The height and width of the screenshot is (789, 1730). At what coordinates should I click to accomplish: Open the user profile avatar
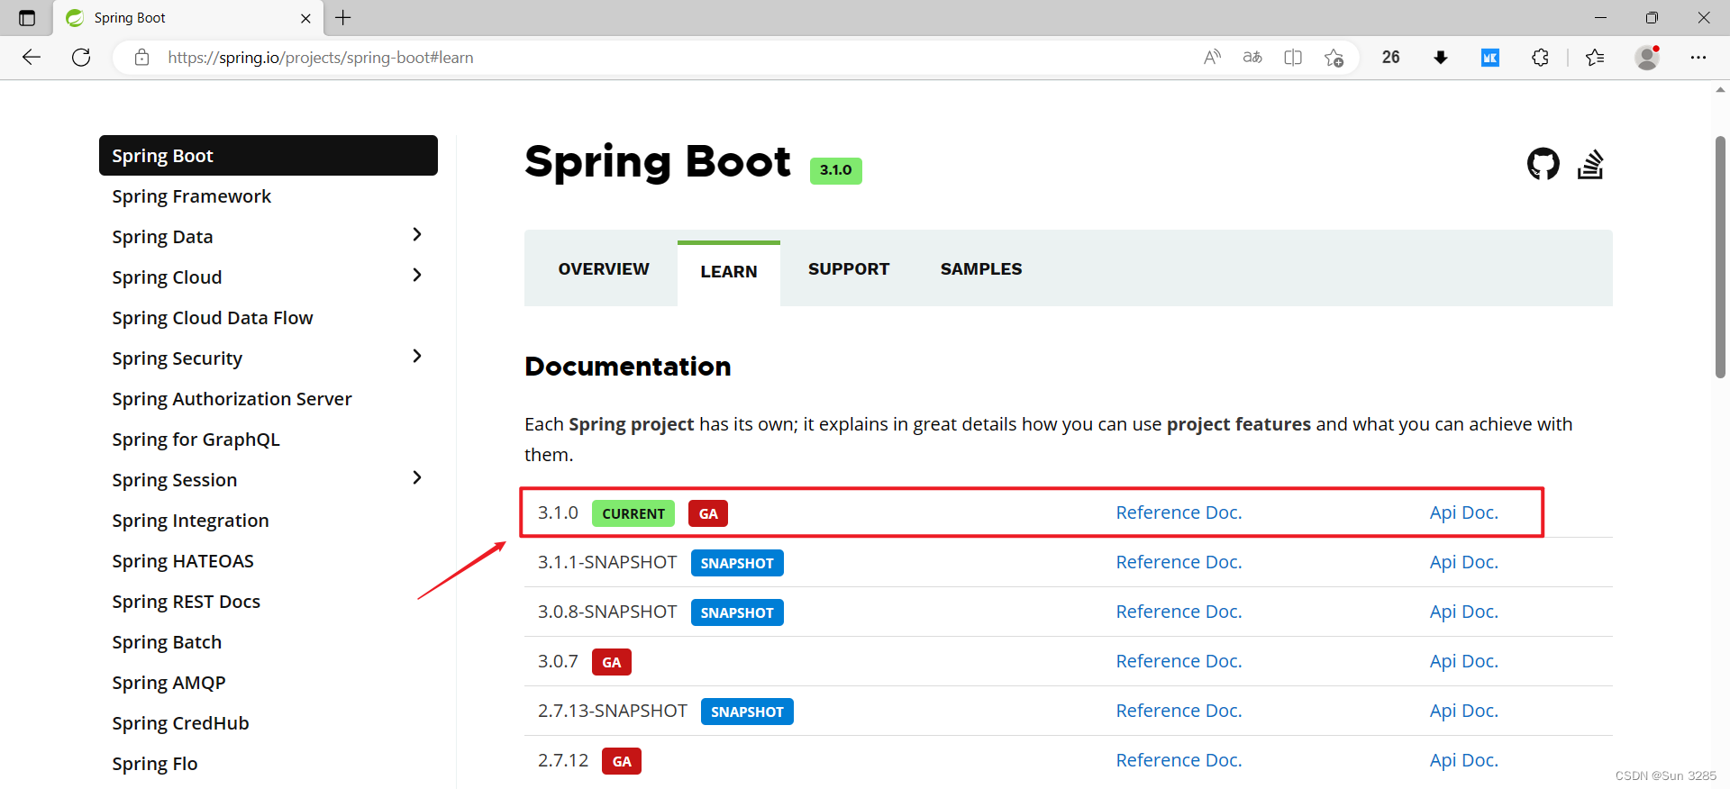point(1647,58)
